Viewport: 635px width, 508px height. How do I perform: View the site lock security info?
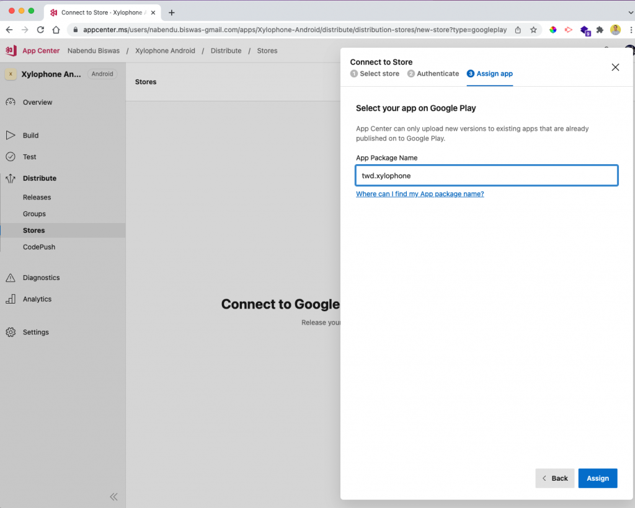(75, 30)
